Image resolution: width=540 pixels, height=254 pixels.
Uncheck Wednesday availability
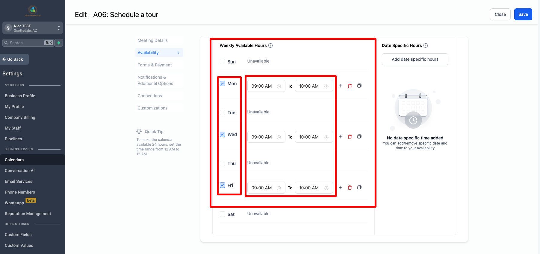tap(223, 134)
